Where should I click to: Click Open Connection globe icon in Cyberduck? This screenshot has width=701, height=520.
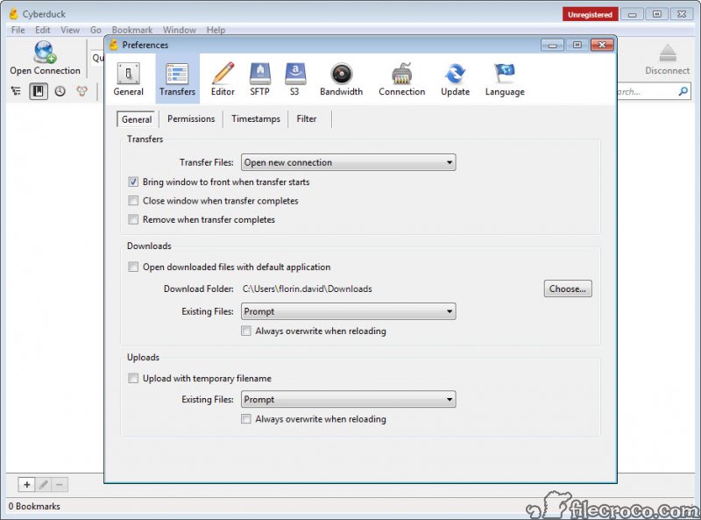click(x=45, y=52)
